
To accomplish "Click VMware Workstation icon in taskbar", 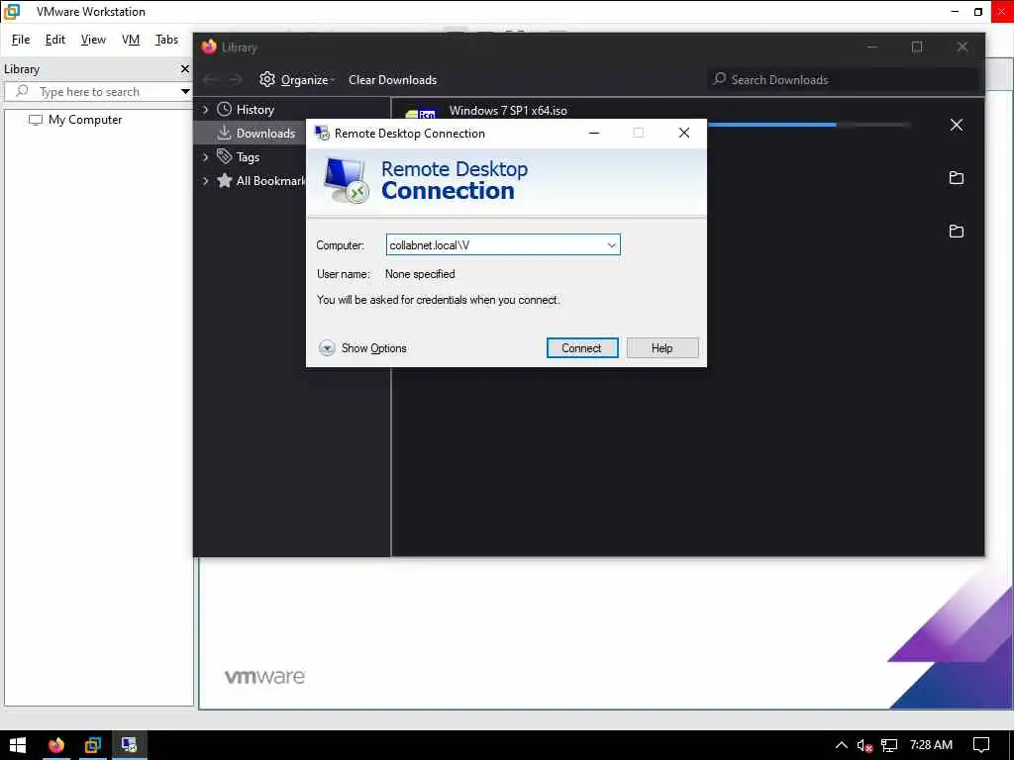I will coord(92,745).
